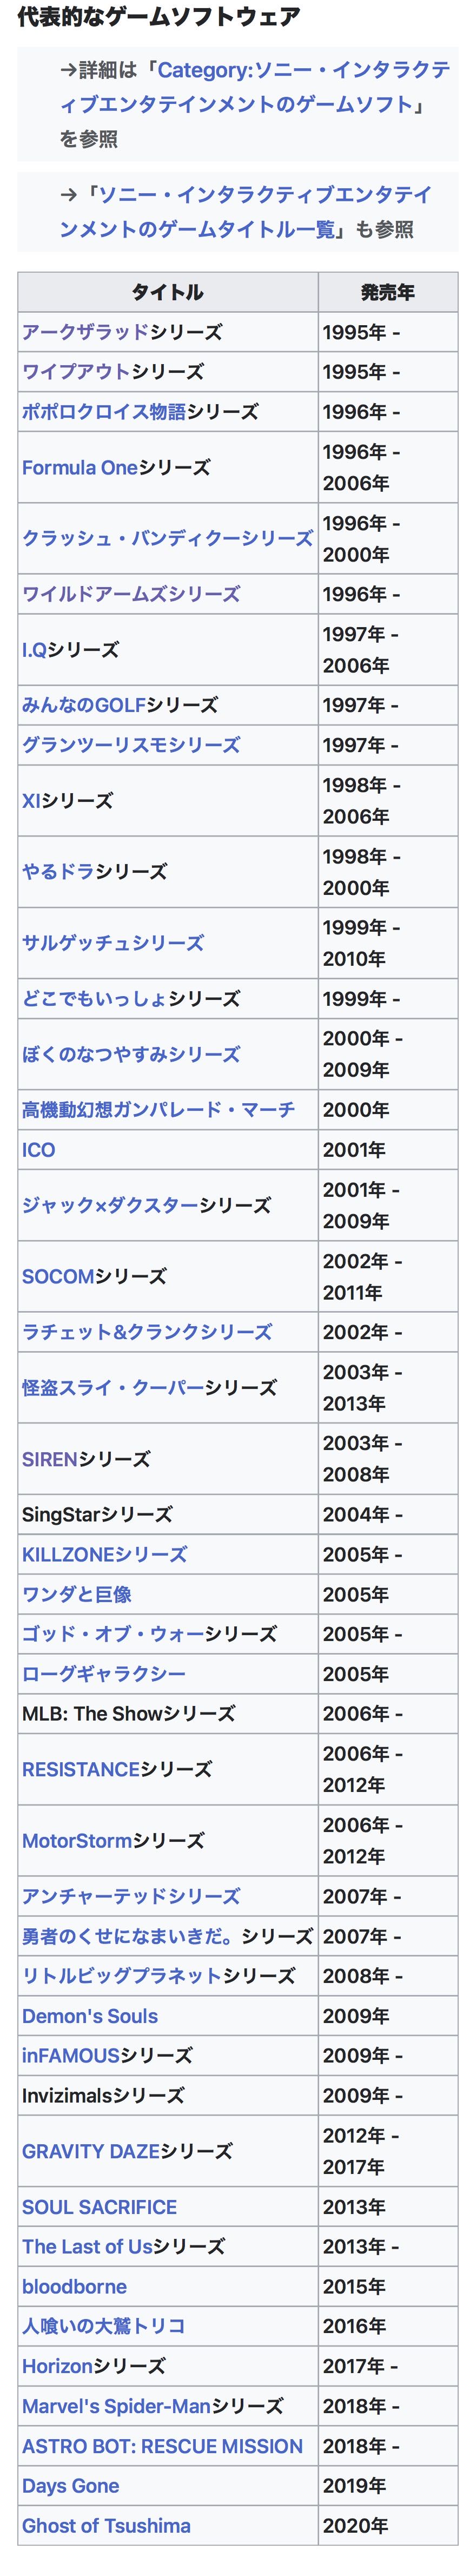Viewport: 476px width, 2576px height.
Task: Open the Ghost of Tsushima link
Action: (x=106, y=2526)
